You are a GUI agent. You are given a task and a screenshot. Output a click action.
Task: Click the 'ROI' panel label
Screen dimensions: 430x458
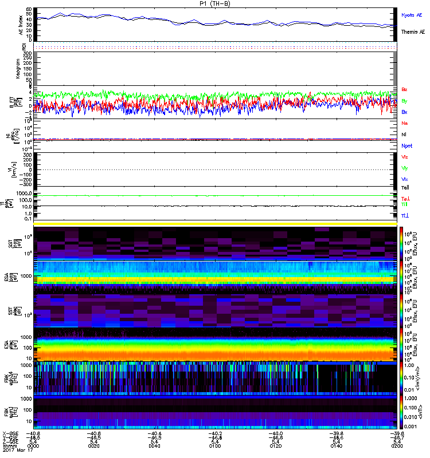(x=24, y=46)
